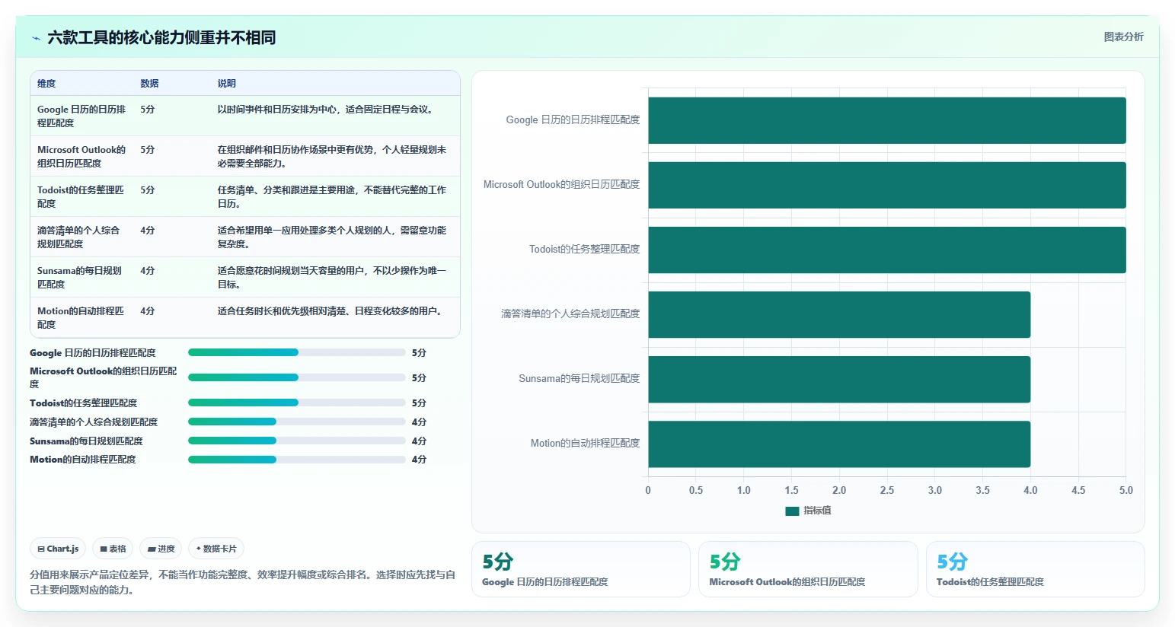Image resolution: width=1175 pixels, height=627 pixels.
Task: Click the Google 日历 bar in the chart
Action: coord(887,120)
